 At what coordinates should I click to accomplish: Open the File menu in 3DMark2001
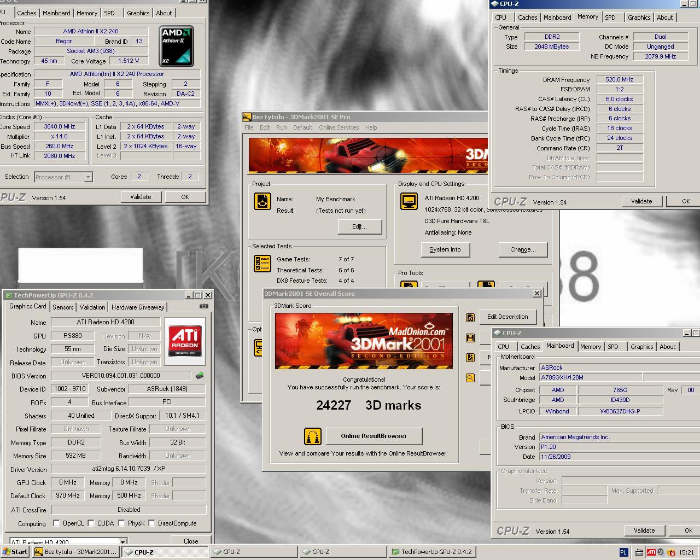[x=249, y=127]
